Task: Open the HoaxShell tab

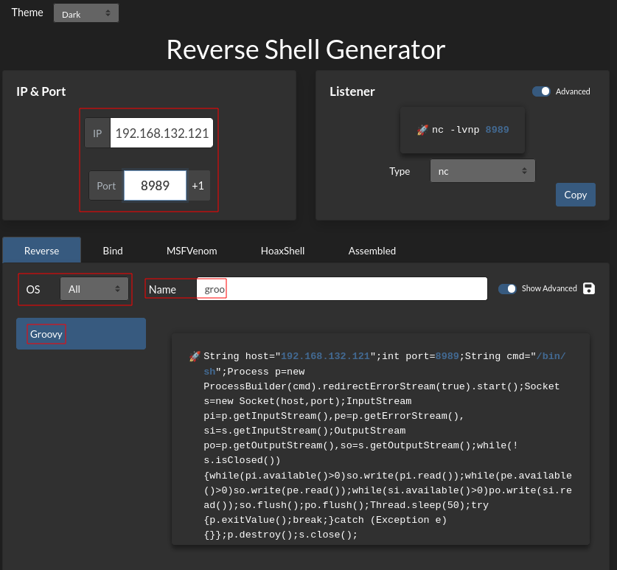Action: 282,251
